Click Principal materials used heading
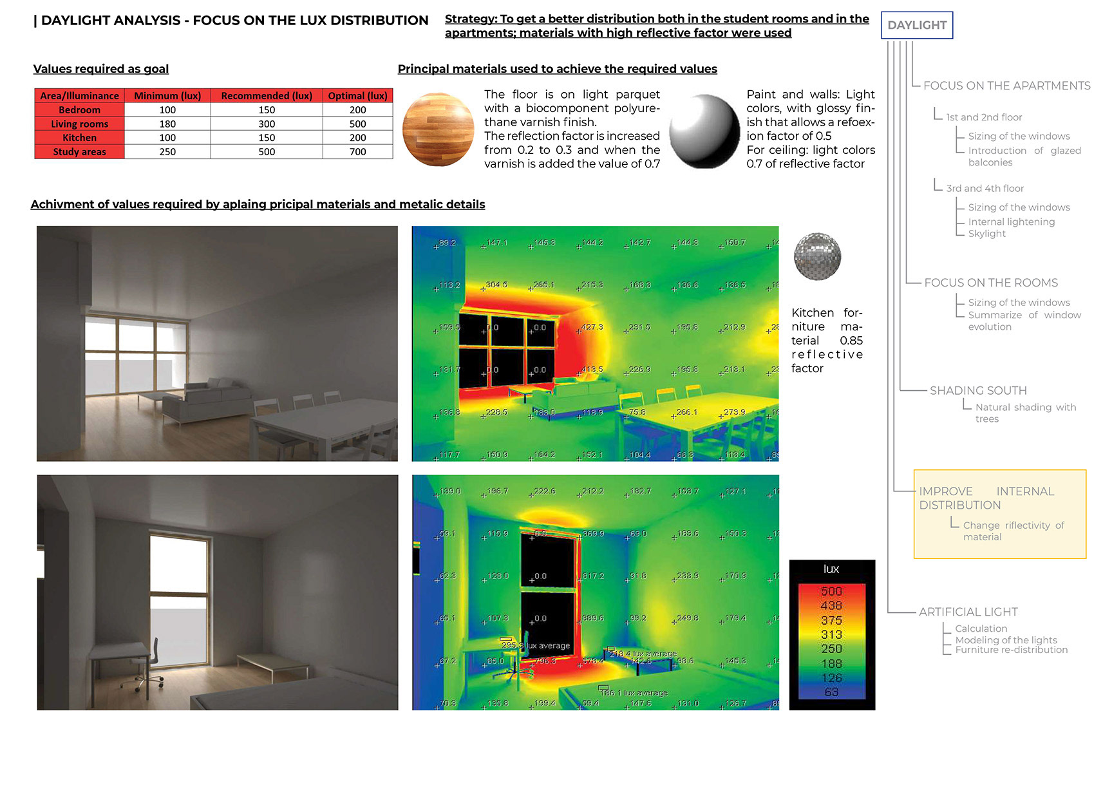The image size is (1103, 794). 557,69
